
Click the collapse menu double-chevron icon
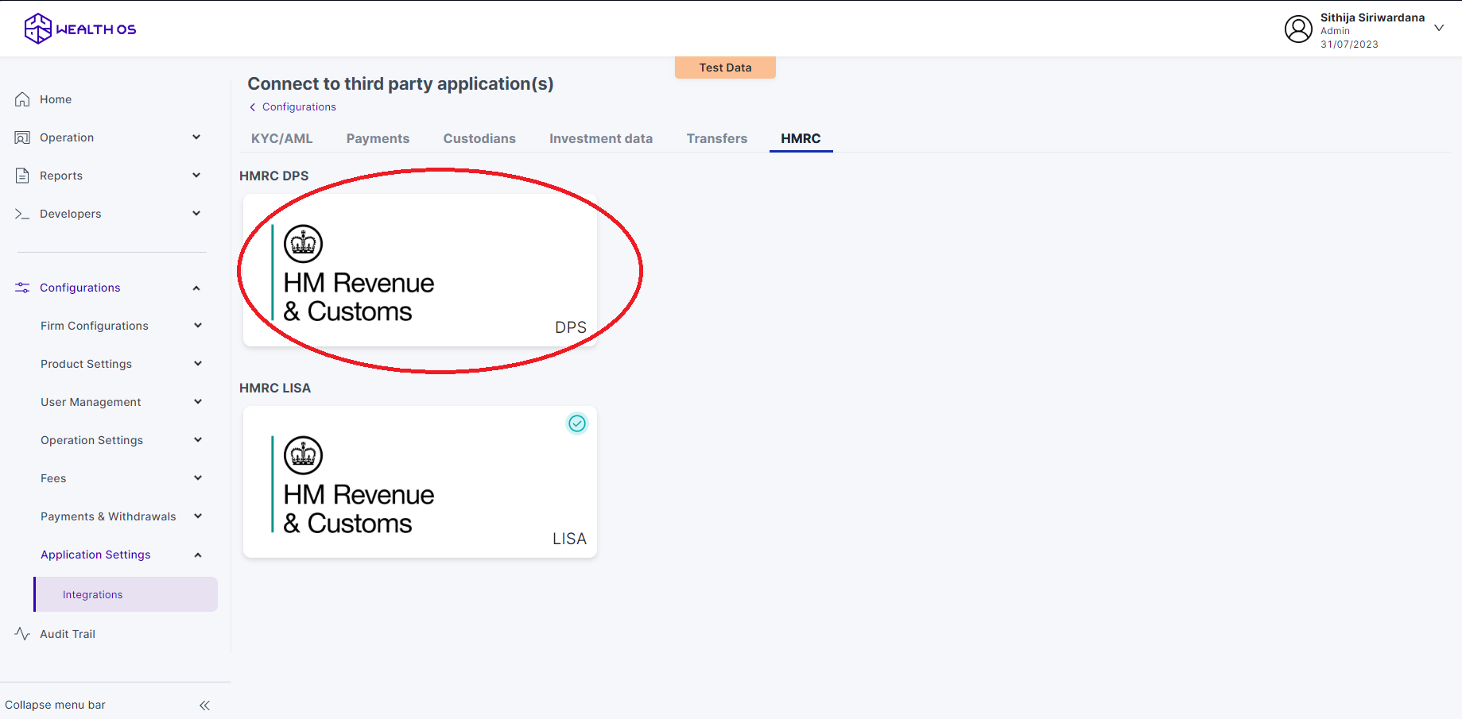tap(204, 705)
